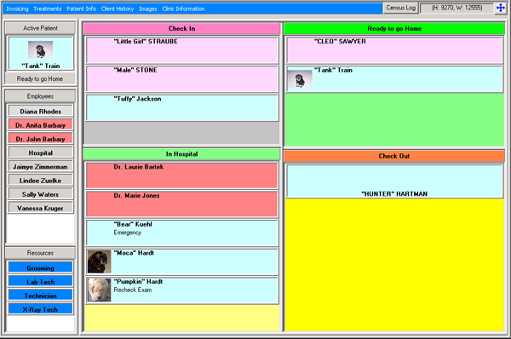Click the "Pumpkin" Hardt patient name
The height and width of the screenshot is (339, 511).
click(138, 282)
